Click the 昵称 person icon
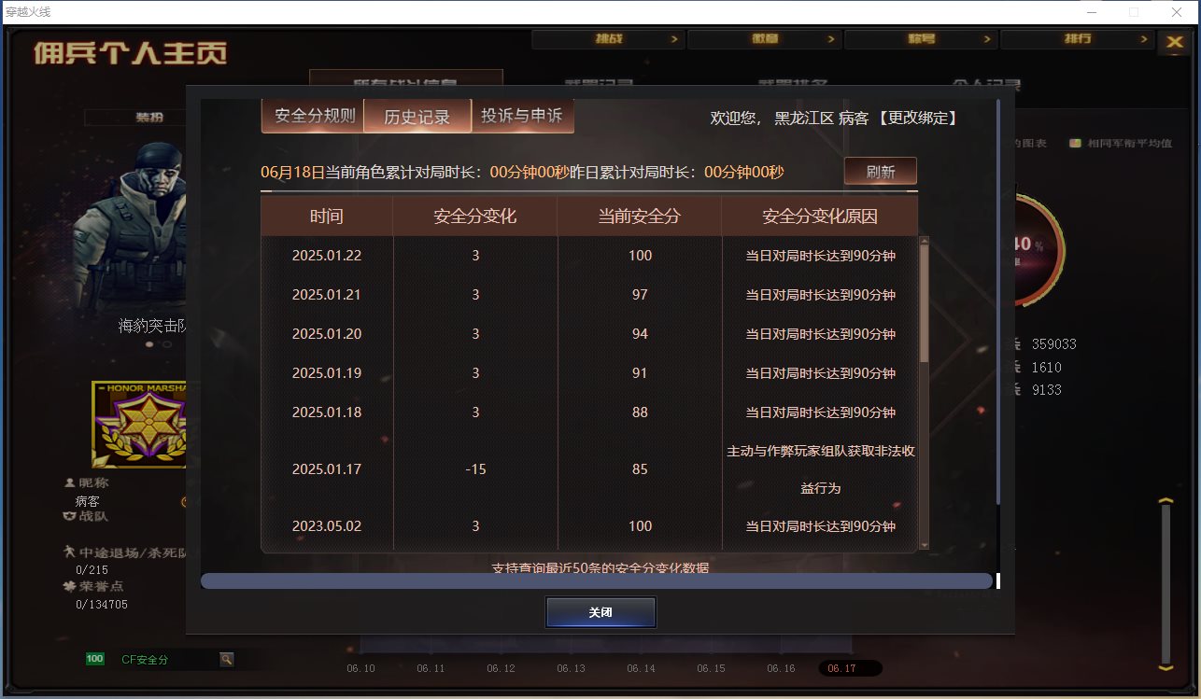 click(69, 482)
